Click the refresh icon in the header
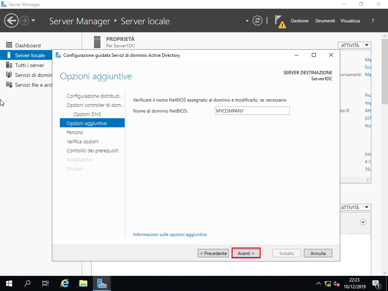 pyautogui.click(x=257, y=20)
